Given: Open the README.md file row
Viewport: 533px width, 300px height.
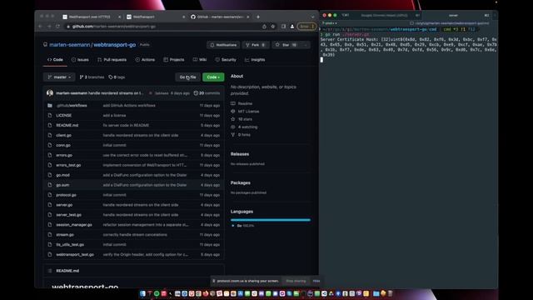Looking at the screenshot, I should pyautogui.click(x=133, y=125).
